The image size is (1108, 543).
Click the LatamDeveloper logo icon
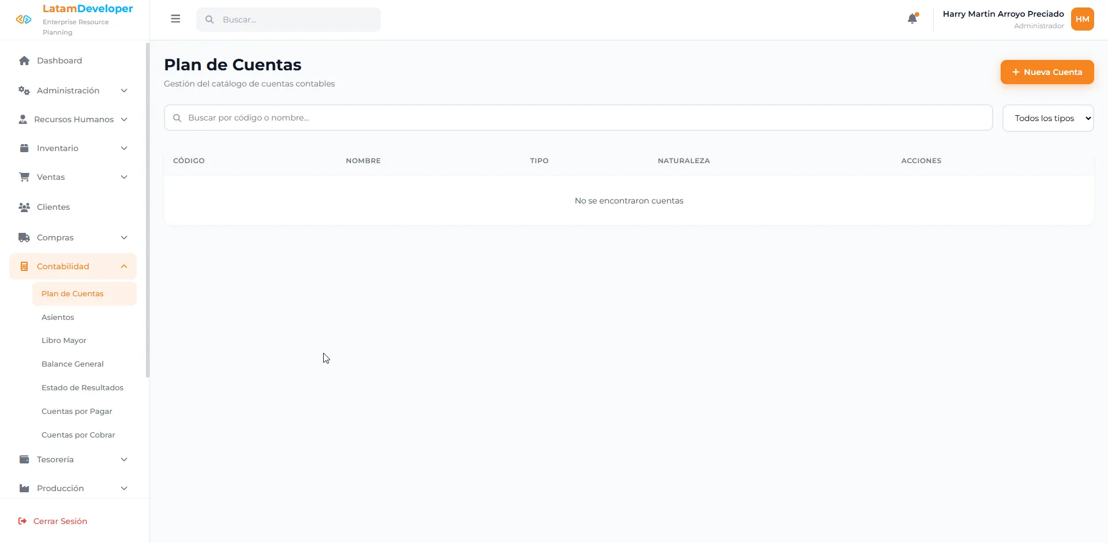(x=24, y=20)
